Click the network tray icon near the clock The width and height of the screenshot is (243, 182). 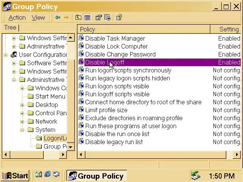(196, 175)
